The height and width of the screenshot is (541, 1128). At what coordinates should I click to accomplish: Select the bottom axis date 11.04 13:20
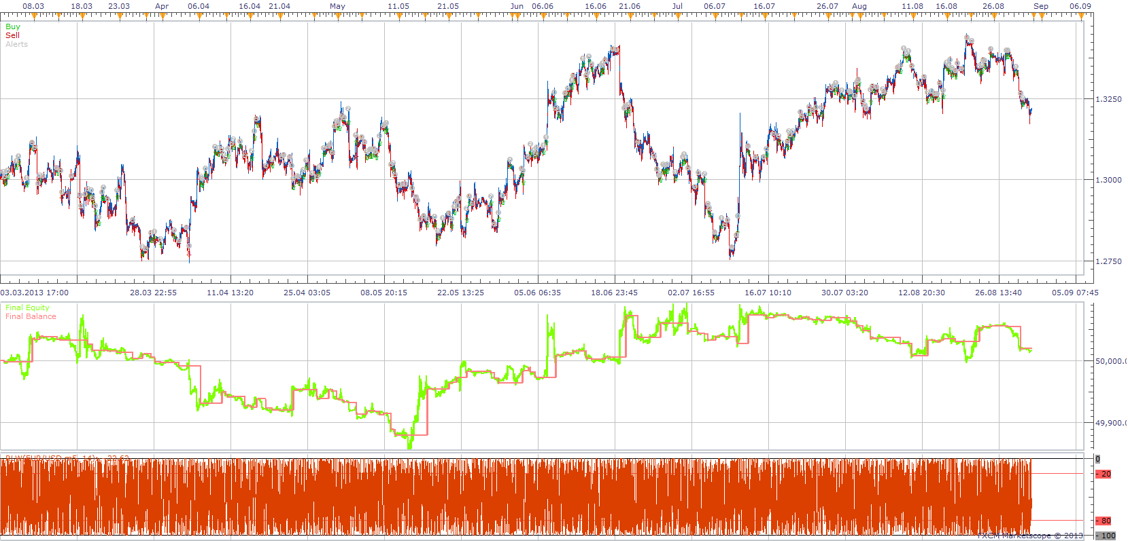click(x=230, y=293)
